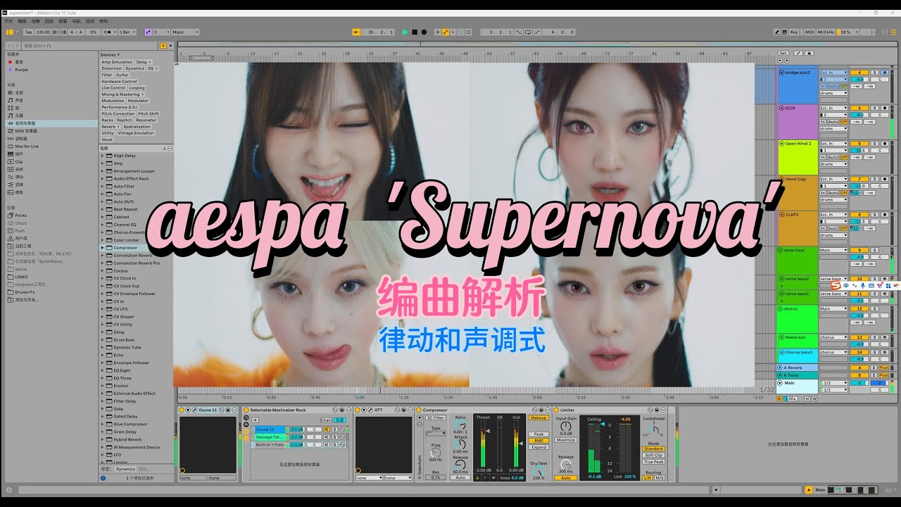The width and height of the screenshot is (901, 507).
Task: Toggle the Automation Arm button
Action: point(446,32)
